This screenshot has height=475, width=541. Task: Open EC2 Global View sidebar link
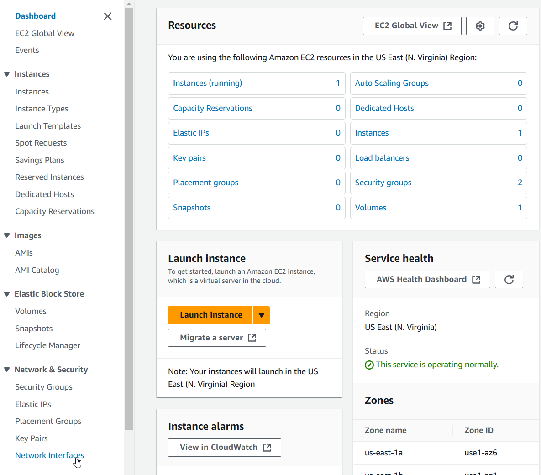(x=45, y=33)
